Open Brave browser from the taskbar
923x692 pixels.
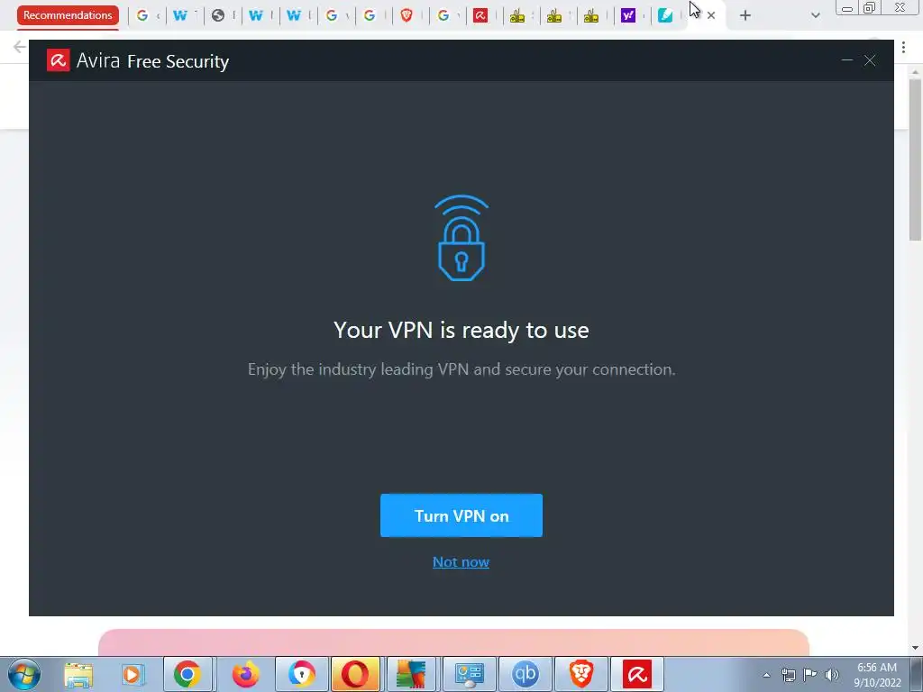pyautogui.click(x=581, y=674)
